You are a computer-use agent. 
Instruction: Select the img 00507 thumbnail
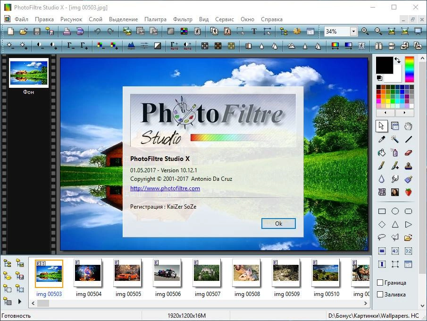pyautogui.click(x=207, y=273)
